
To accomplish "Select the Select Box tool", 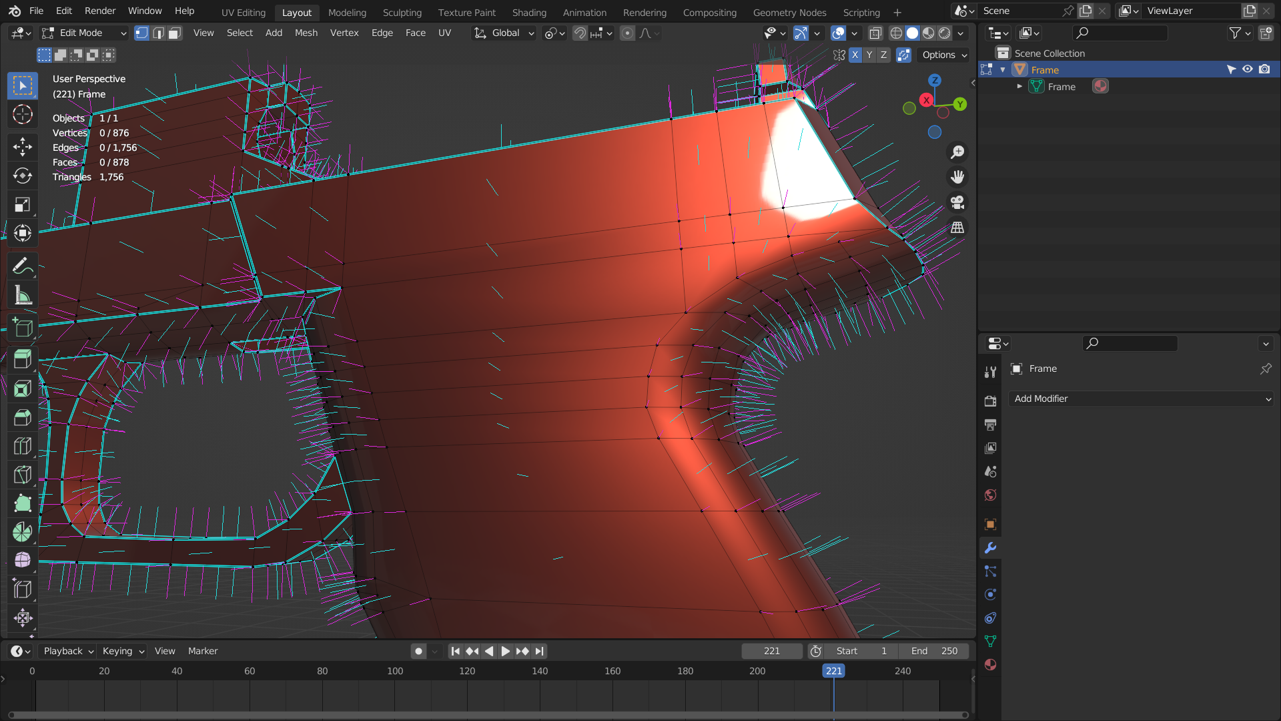I will coord(23,85).
